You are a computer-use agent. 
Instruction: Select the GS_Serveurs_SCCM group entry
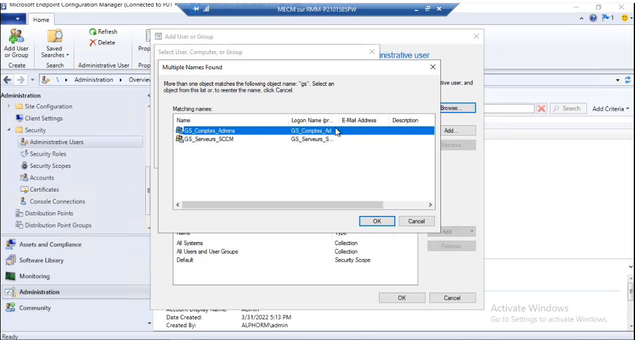click(209, 139)
